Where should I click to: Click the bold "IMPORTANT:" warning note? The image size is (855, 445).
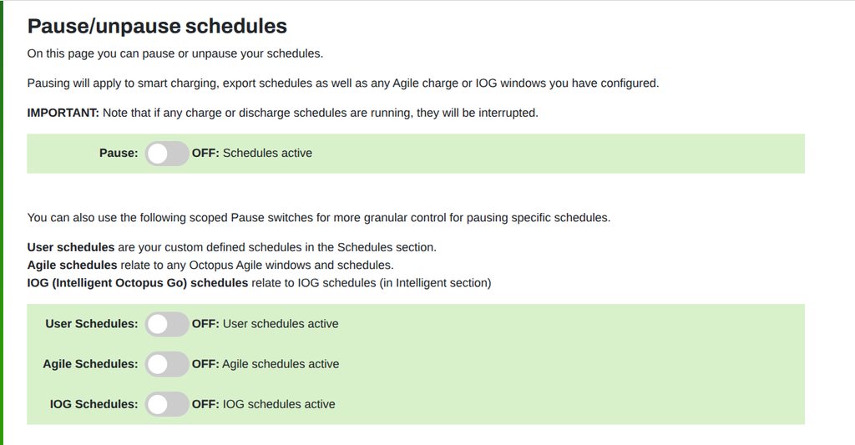63,113
